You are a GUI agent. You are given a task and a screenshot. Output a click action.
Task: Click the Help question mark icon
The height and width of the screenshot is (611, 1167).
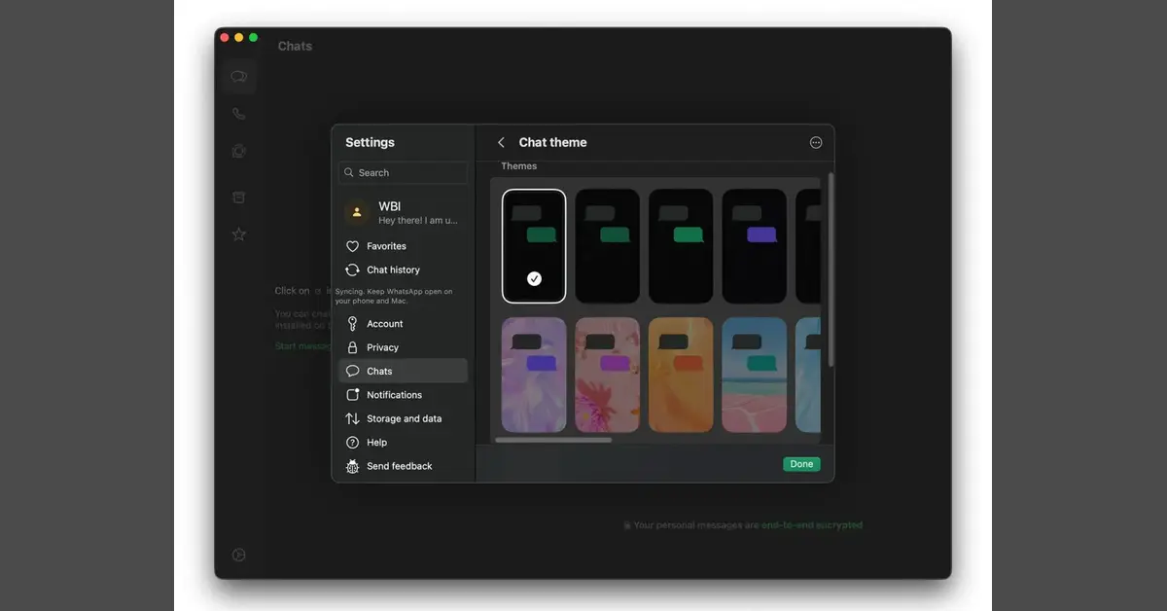pos(352,443)
